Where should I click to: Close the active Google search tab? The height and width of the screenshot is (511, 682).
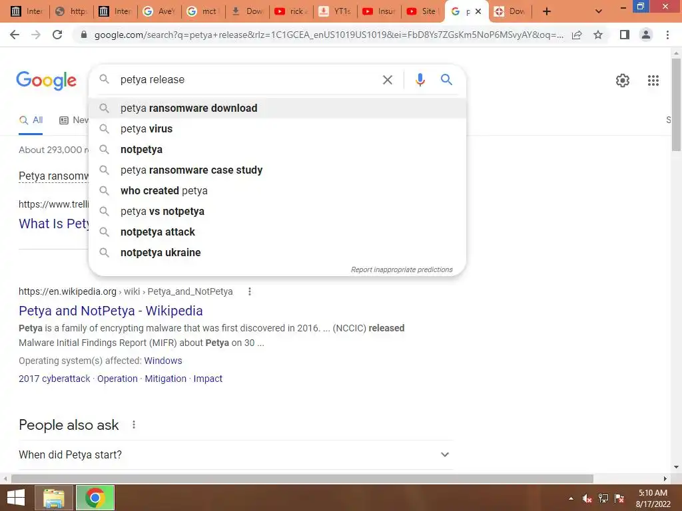pos(478,11)
